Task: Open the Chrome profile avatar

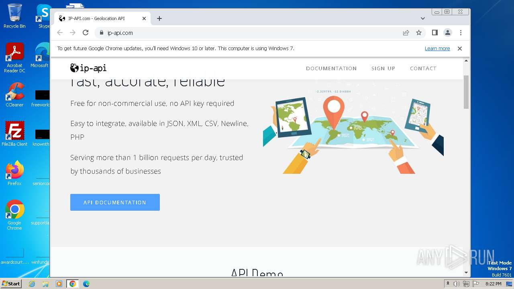Action: click(447, 33)
